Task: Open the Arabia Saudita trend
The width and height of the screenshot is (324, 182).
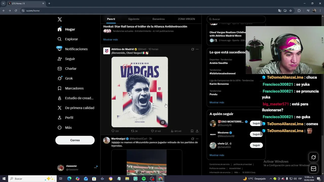Action: [x=218, y=63]
